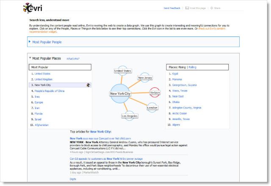Open Kigali in rising places

click(175, 74)
